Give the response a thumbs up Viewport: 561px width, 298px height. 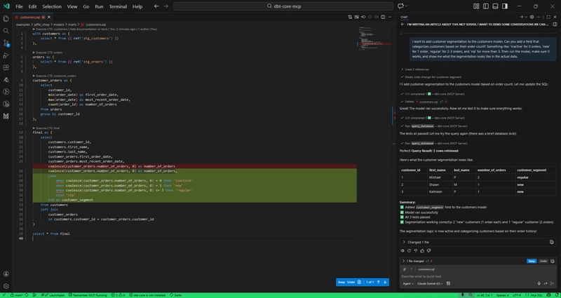(422, 251)
